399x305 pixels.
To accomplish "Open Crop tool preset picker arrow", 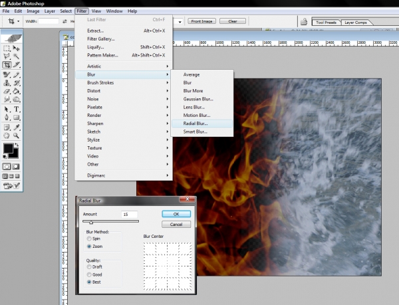I will (18, 21).
